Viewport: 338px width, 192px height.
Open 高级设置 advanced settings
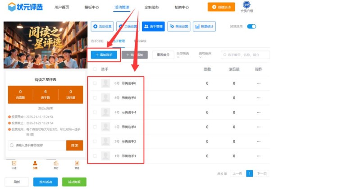pos(179,27)
